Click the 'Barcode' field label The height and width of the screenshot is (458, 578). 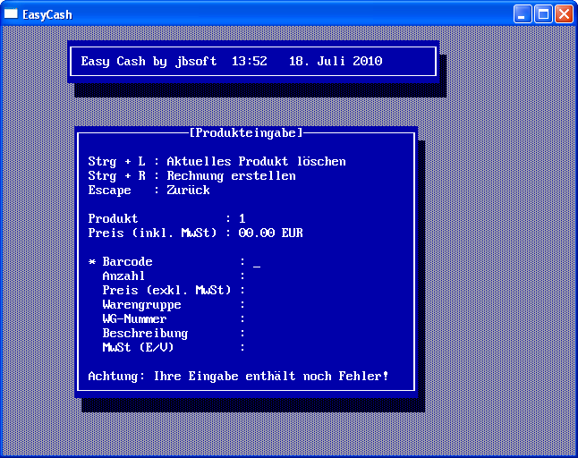tap(128, 262)
